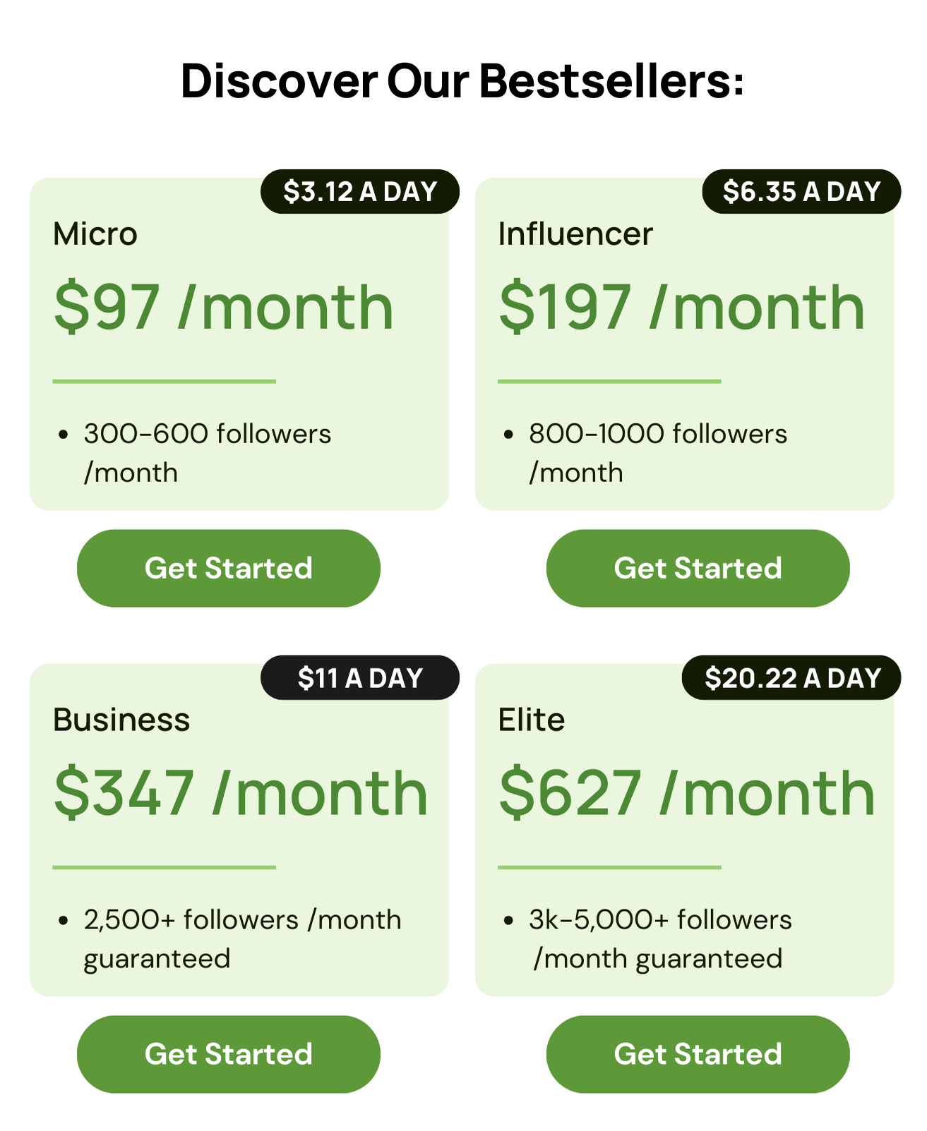Click the Discover Our Bestsellers heading
This screenshot has width=927, height=1131.
point(462,81)
